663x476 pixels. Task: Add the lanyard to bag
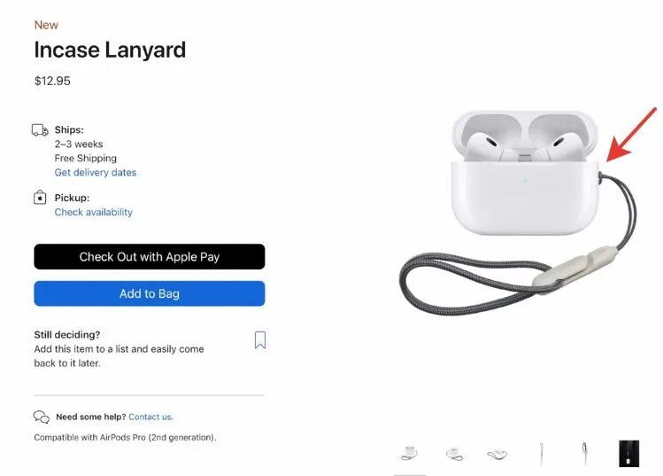(x=150, y=293)
